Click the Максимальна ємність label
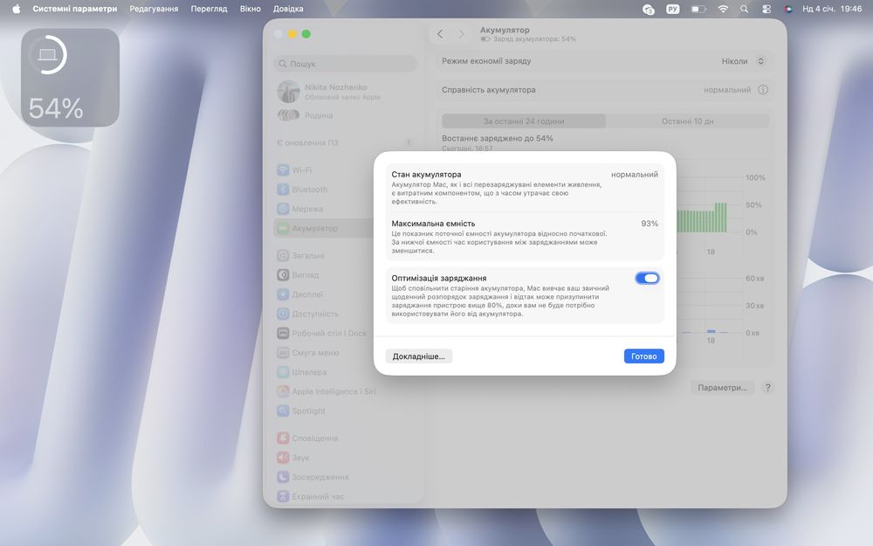Image resolution: width=873 pixels, height=546 pixels. pos(433,224)
